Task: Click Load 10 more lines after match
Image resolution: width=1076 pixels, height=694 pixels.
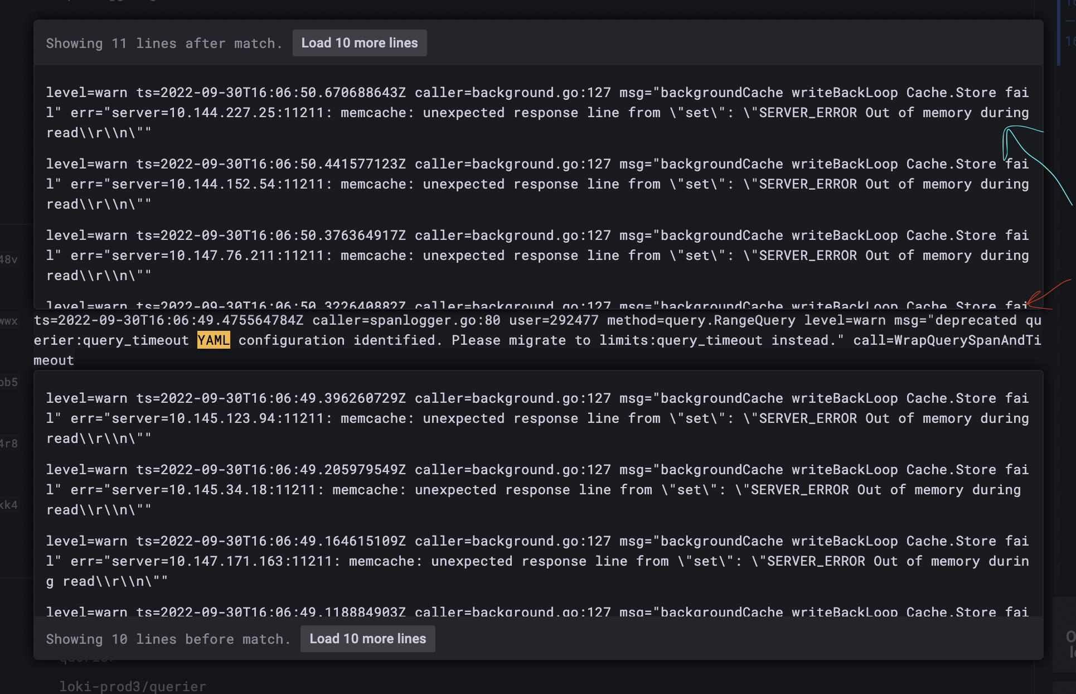Action: point(360,43)
